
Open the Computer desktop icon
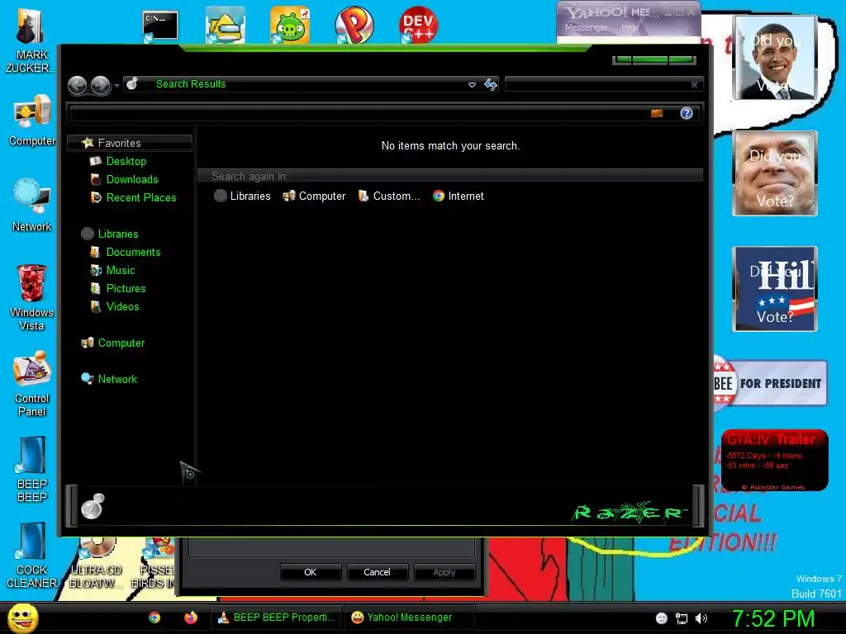tap(32, 121)
